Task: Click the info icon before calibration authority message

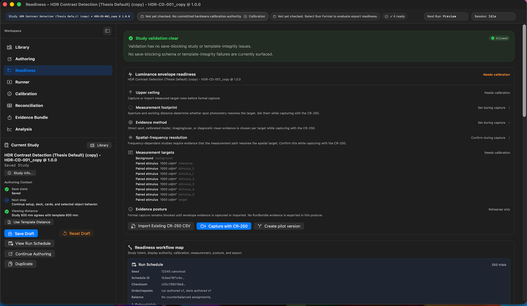Action: (142, 16)
